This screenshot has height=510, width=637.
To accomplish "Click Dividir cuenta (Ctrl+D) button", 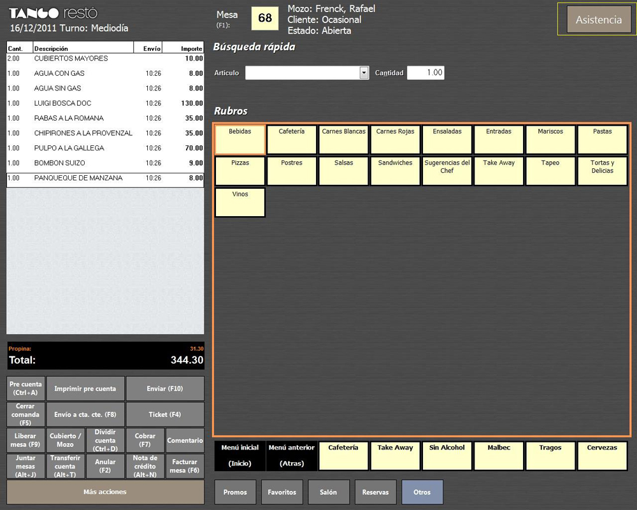I will [x=105, y=440].
